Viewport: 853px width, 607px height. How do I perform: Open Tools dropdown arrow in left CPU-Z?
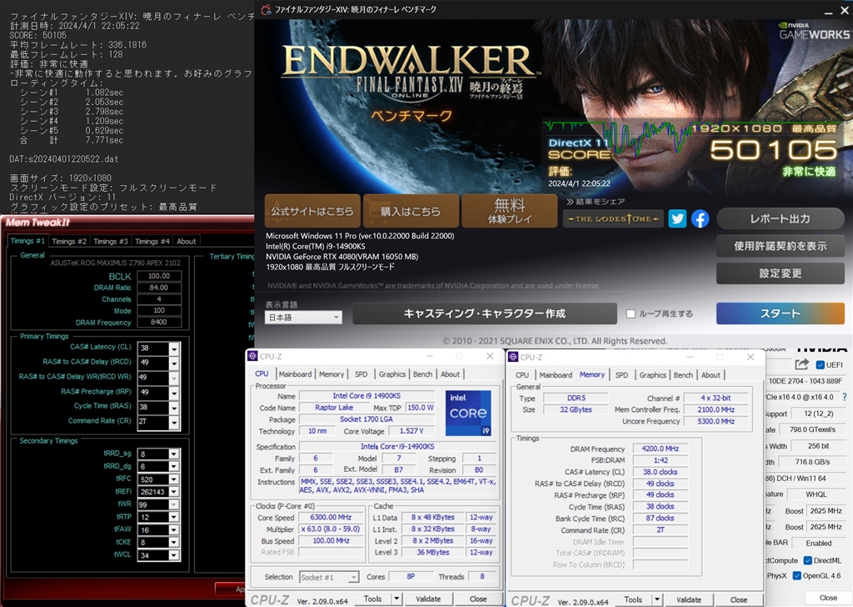(x=397, y=599)
